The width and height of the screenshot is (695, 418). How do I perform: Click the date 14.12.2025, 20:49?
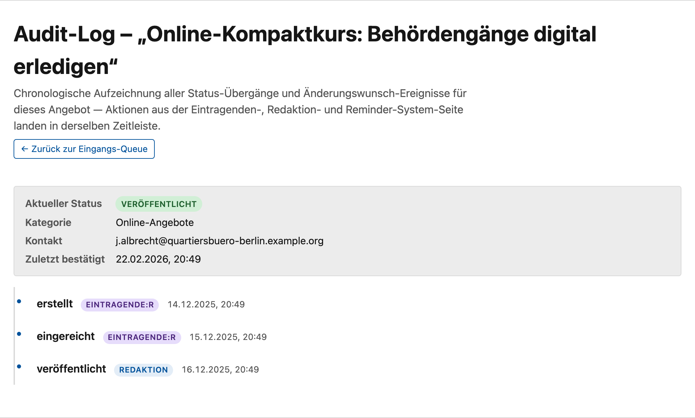(x=206, y=304)
